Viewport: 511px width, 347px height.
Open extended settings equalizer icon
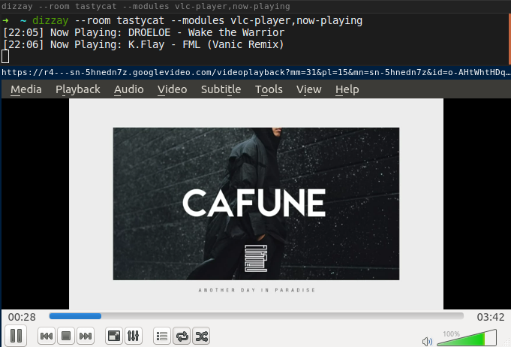pos(134,336)
